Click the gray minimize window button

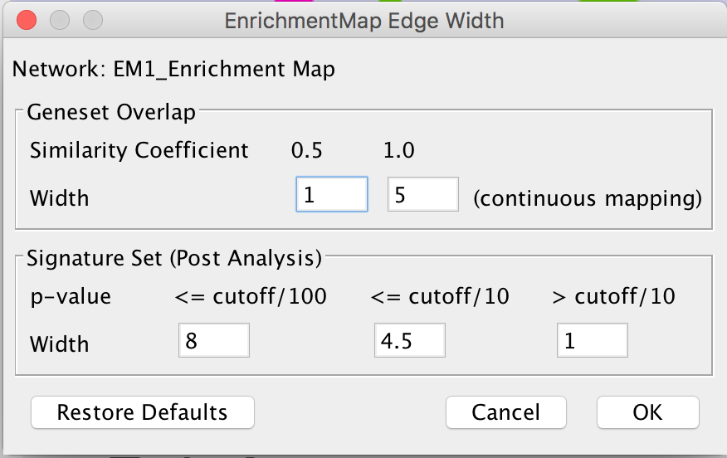[x=60, y=20]
